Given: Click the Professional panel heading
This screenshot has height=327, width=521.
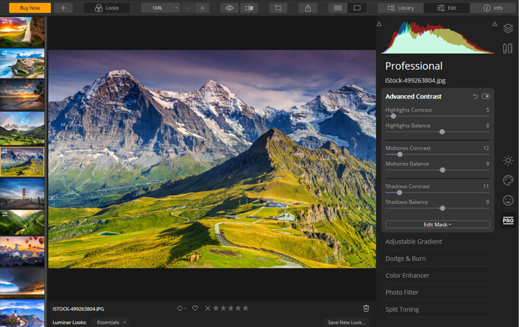Looking at the screenshot, I should (x=414, y=66).
